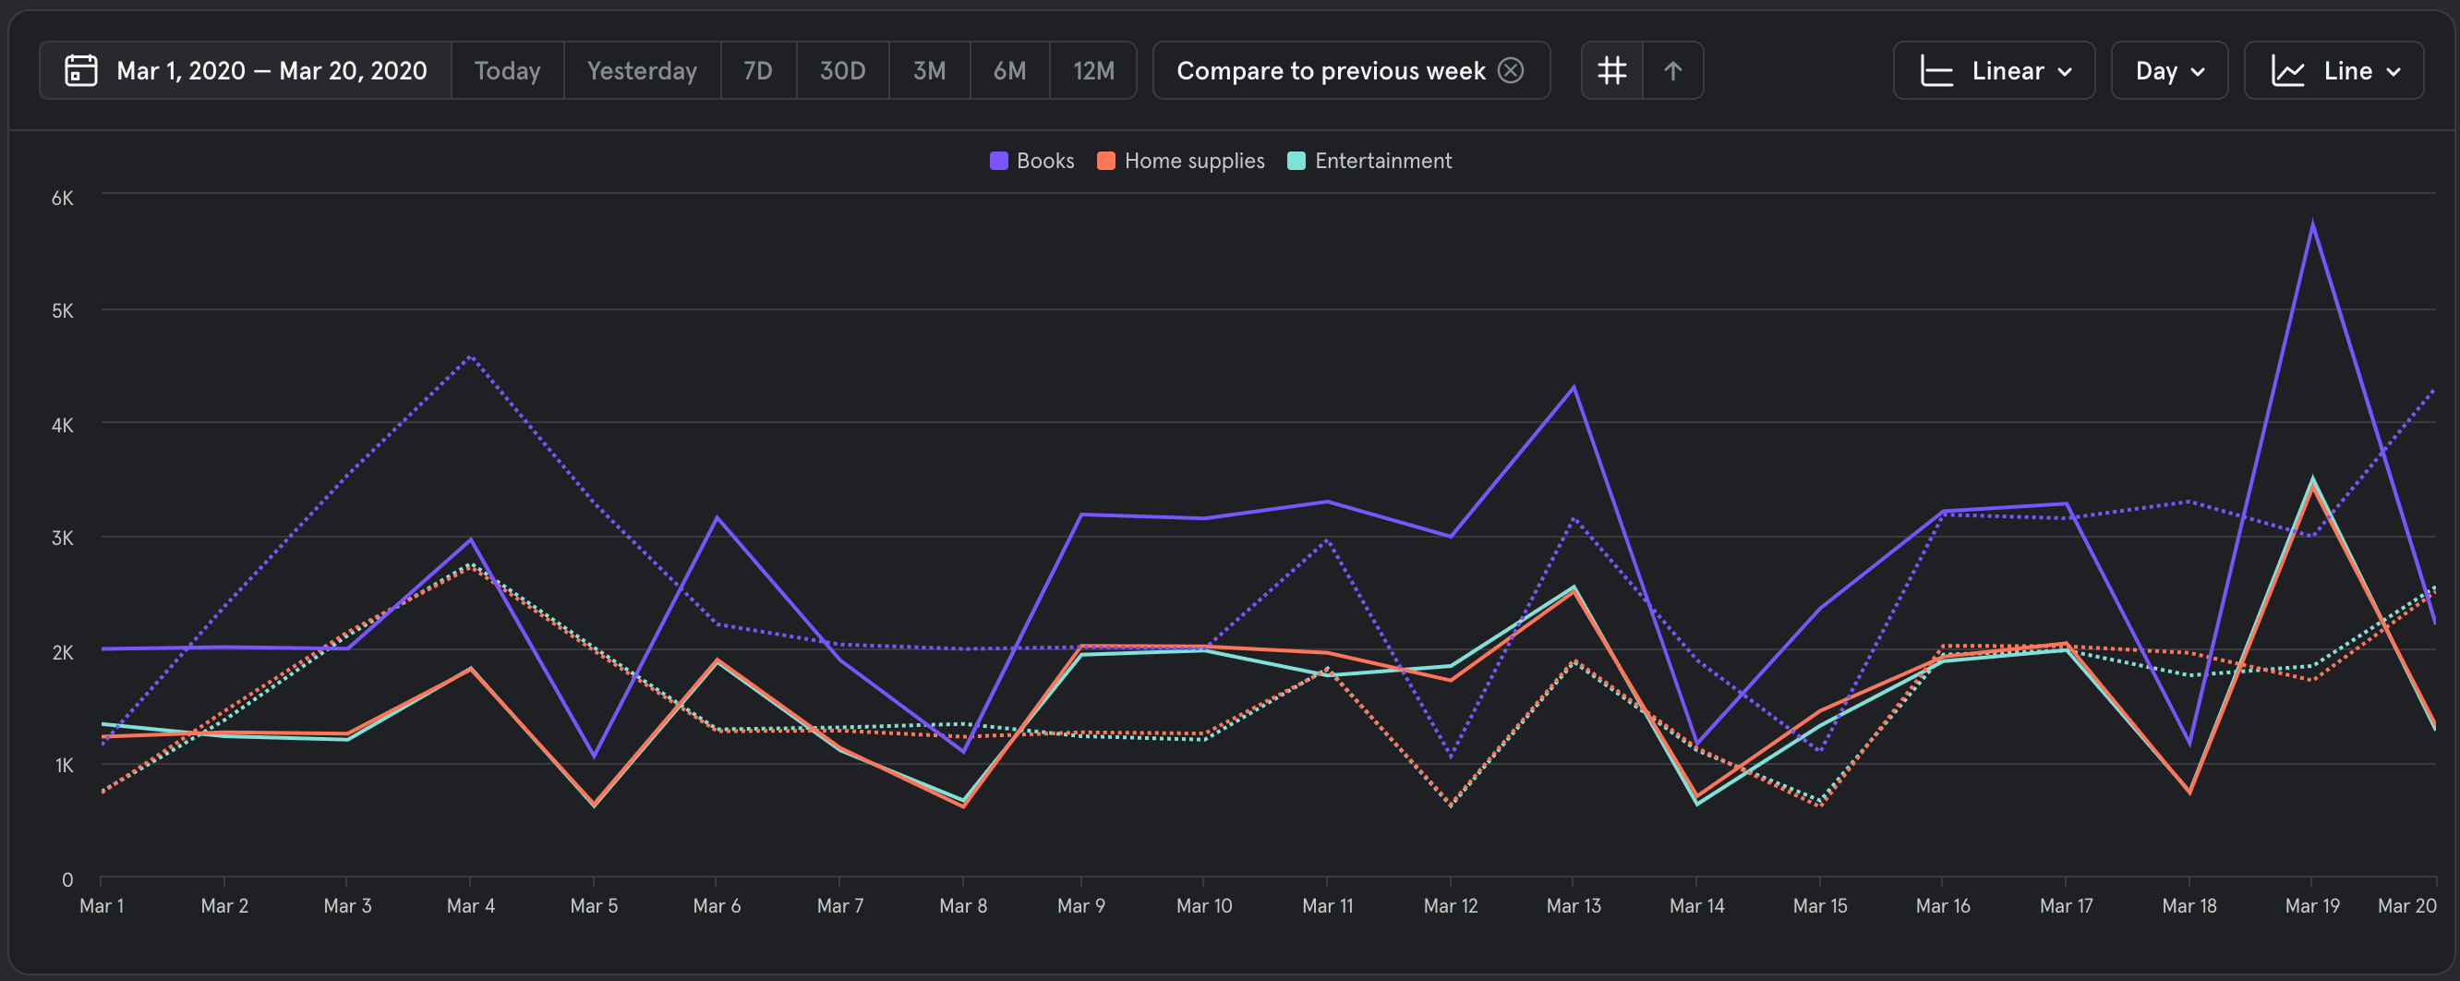Expand the Day interval dropdown
The image size is (2460, 981).
pyautogui.click(x=2169, y=71)
